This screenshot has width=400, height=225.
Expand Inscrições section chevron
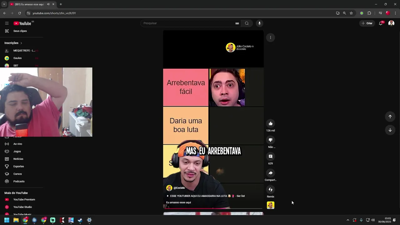[21, 43]
